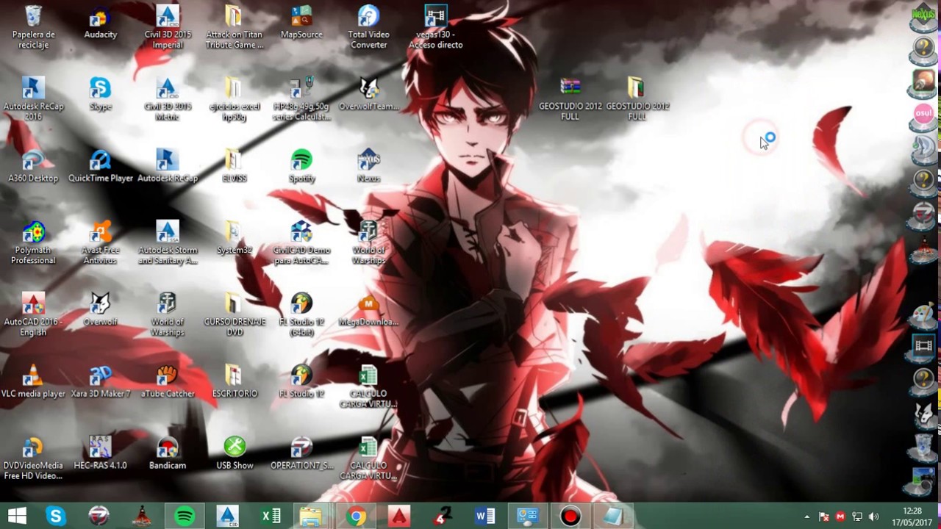Select the vegas130 Acceso directo desktop shortcut
Image resolution: width=941 pixels, height=529 pixels.
436,27
